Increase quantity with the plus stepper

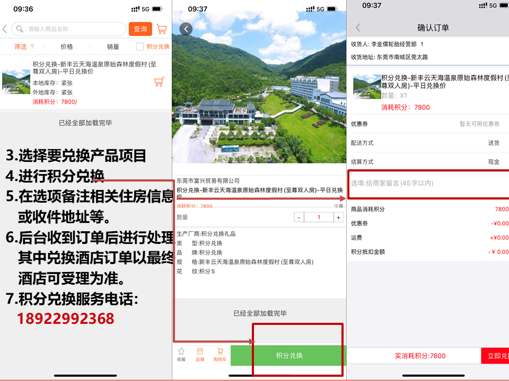(x=338, y=217)
